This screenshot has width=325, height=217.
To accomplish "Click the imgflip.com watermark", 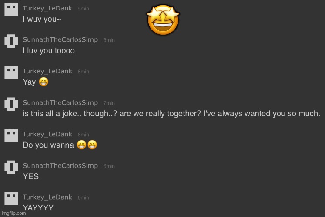I will (x=13, y=214).
